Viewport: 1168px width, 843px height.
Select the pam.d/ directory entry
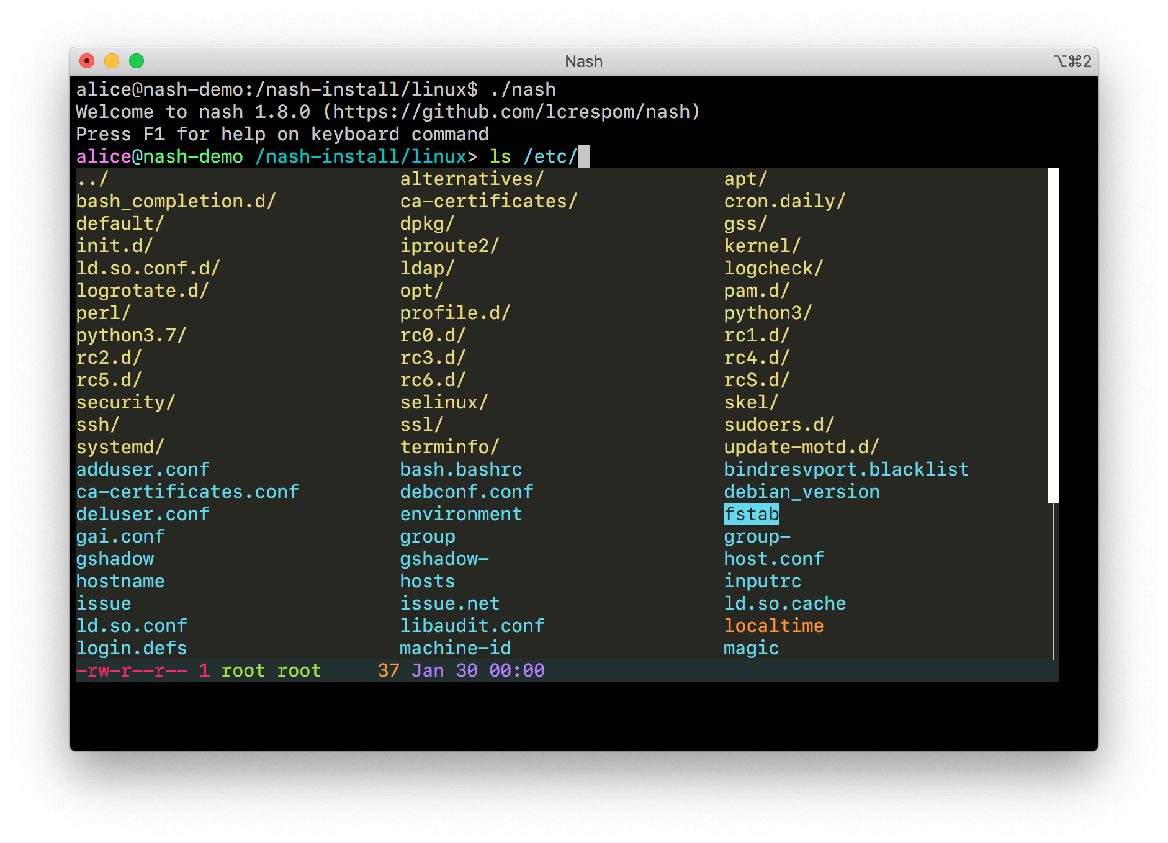[x=757, y=291]
